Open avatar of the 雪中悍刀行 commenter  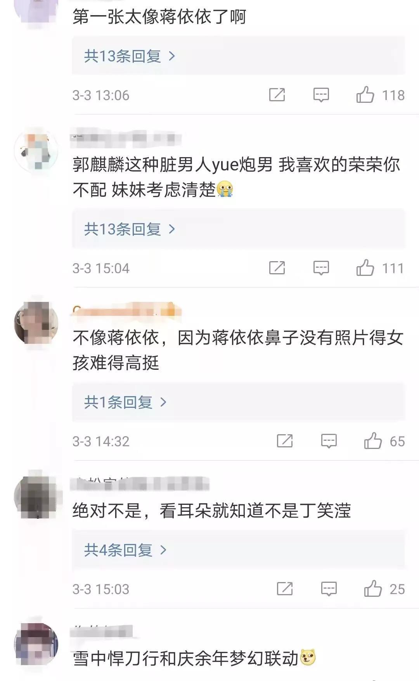coord(36,645)
